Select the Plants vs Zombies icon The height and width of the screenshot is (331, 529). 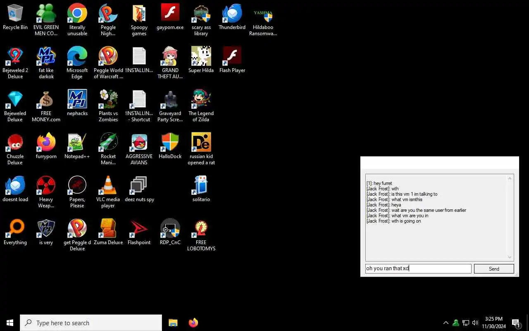click(x=108, y=99)
